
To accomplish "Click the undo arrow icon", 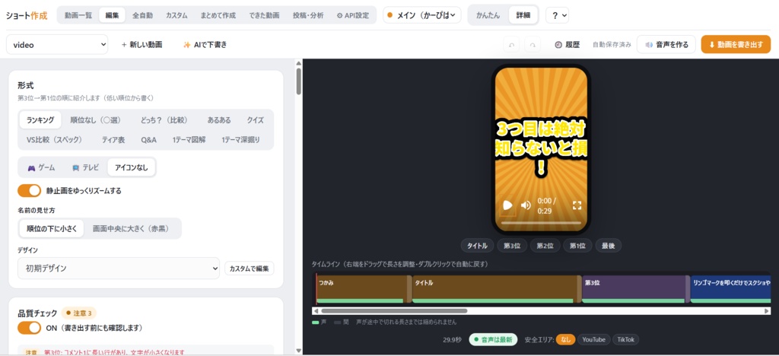I will pos(511,45).
